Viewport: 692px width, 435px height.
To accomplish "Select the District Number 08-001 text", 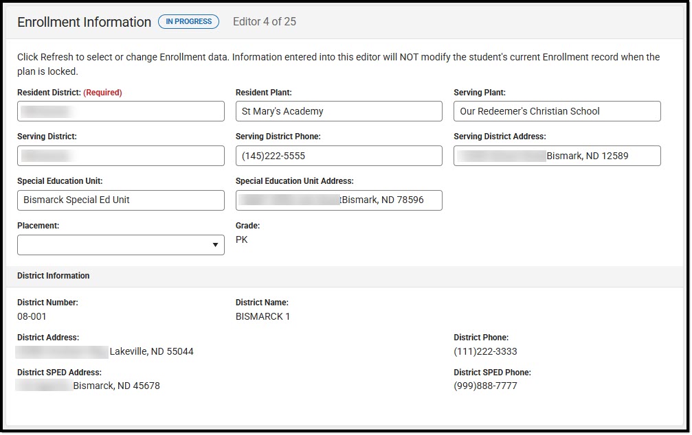I will coord(30,316).
